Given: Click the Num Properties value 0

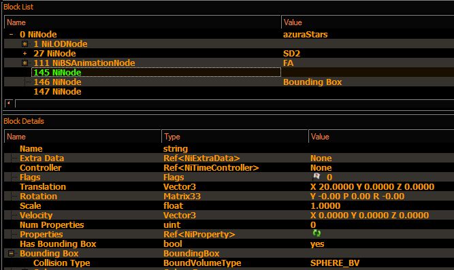Looking at the screenshot, I should click(313, 225).
